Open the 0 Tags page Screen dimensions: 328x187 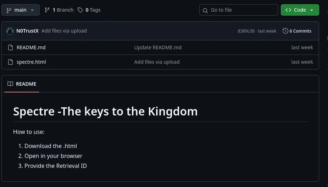click(93, 10)
